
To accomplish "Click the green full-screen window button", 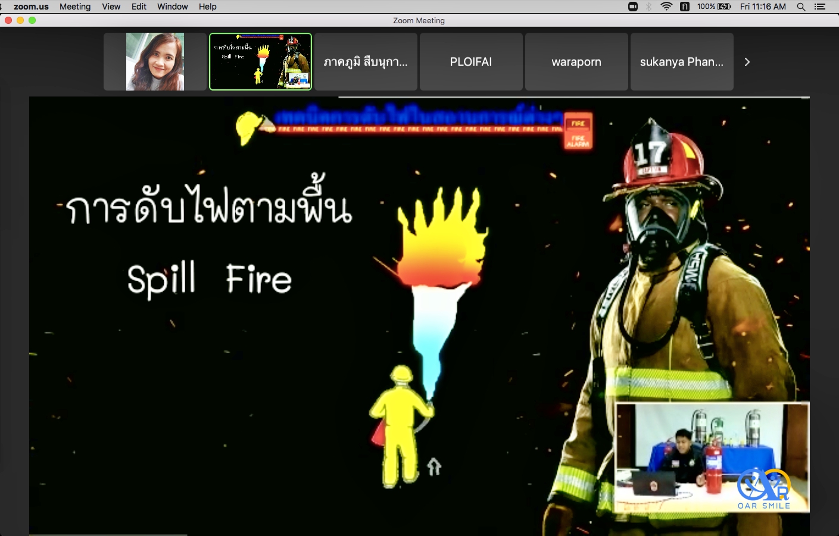I will click(x=32, y=20).
